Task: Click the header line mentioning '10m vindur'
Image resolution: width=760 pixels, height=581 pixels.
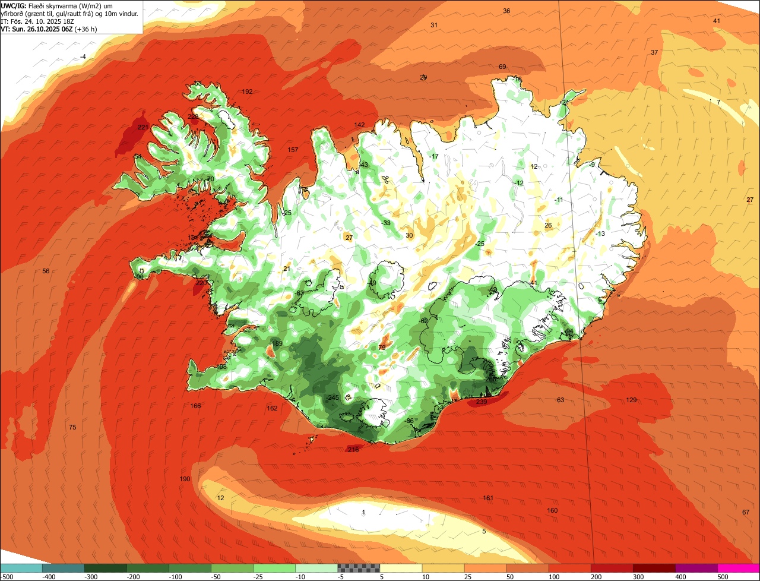Action: pyautogui.click(x=70, y=13)
